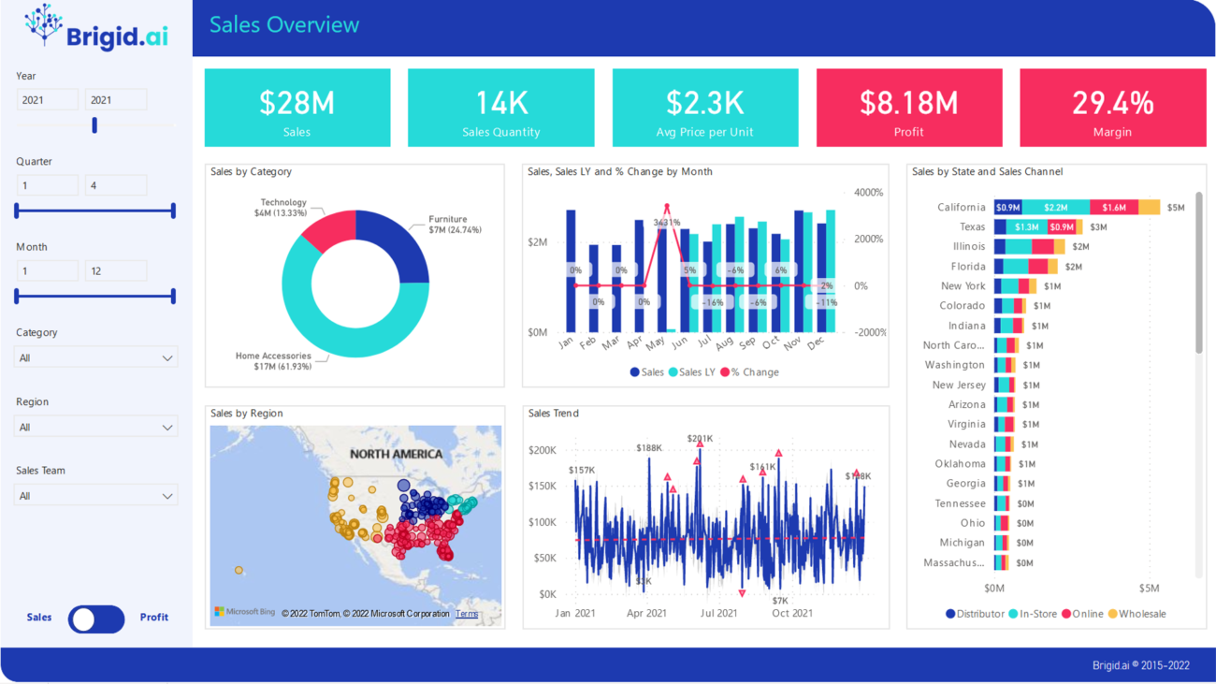The image size is (1216, 684).
Task: Click the Quarter start value field
Action: (x=47, y=185)
